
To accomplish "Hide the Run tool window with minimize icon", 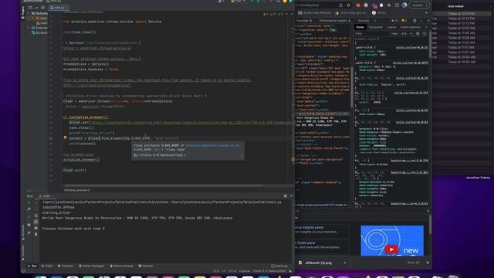I will (x=292, y=195).
